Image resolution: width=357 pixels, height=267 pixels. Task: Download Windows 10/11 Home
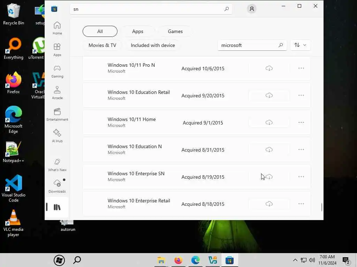coord(269,123)
